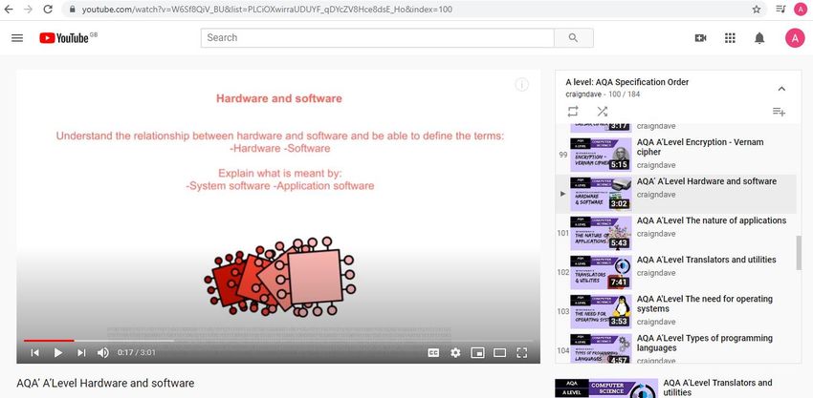Enter full screen mode
813x398 pixels.
pyautogui.click(x=521, y=352)
